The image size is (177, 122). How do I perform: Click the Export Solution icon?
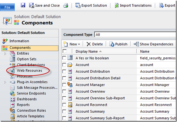pyautogui.click(x=78, y=5)
